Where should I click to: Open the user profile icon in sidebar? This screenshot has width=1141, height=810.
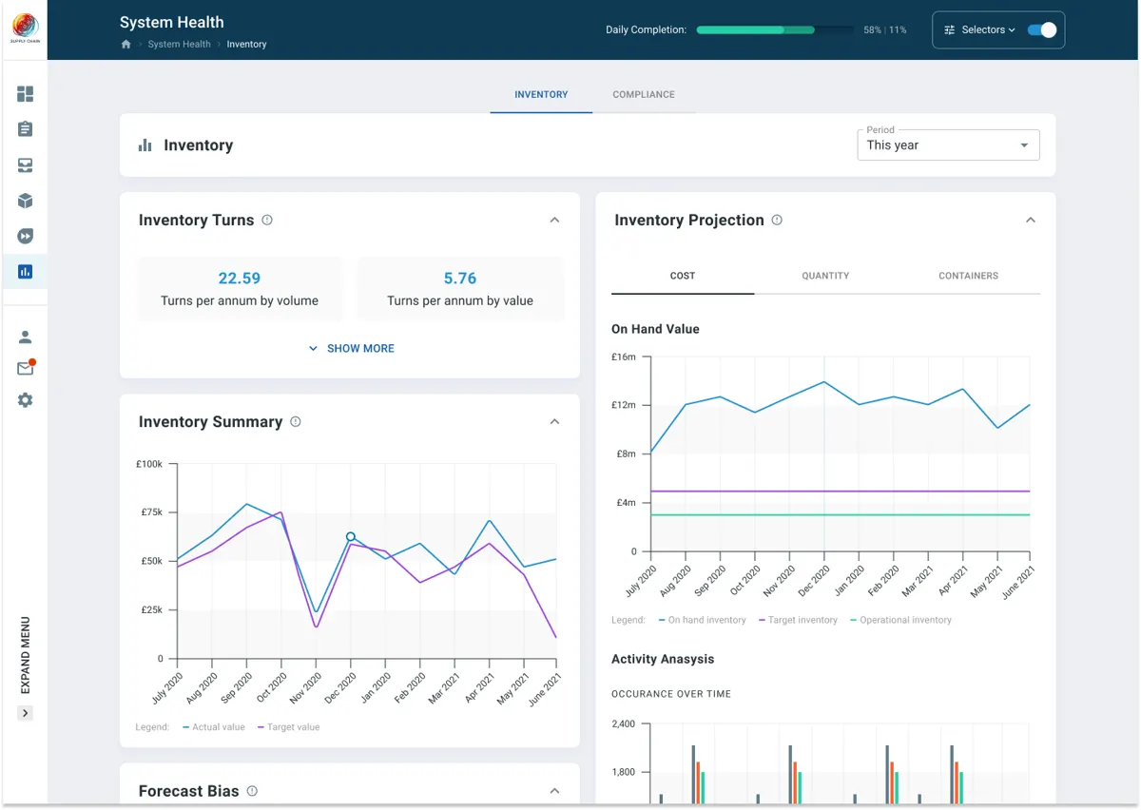pyautogui.click(x=26, y=337)
